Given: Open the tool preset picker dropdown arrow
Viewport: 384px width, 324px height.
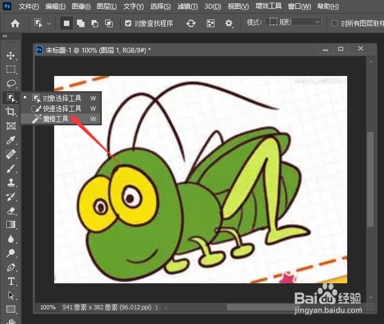Looking at the screenshot, I should tap(49, 23).
